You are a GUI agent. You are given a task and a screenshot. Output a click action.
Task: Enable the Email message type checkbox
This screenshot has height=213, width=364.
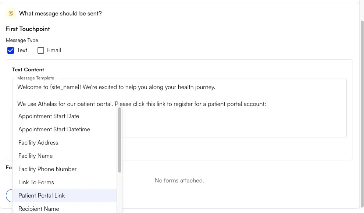pos(40,50)
